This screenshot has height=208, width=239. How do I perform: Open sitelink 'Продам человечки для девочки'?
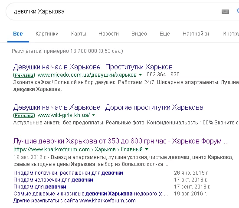pos(53,180)
